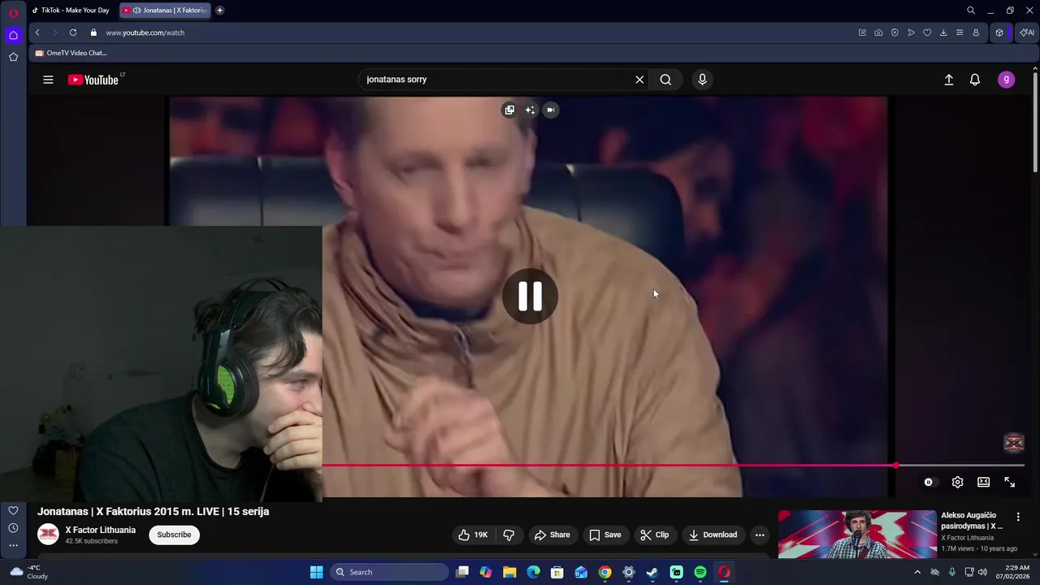Show hidden tray icons chevron
Image resolution: width=1040 pixels, height=585 pixels.
pyautogui.click(x=917, y=572)
